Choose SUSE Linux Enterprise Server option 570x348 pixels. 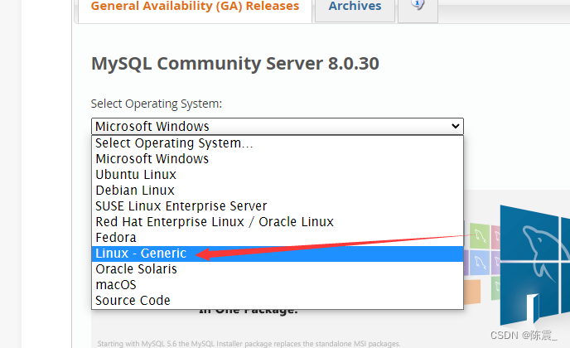click(x=278, y=206)
